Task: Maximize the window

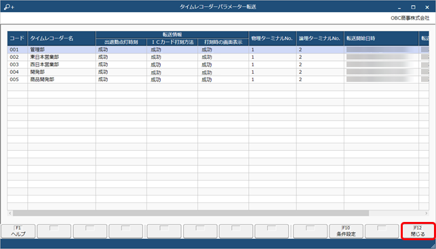Action: 413,7
